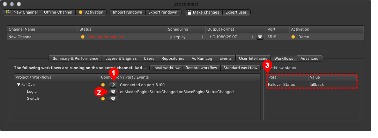378x138 pixels.
Task: Open the Events tab
Action: tap(225, 58)
